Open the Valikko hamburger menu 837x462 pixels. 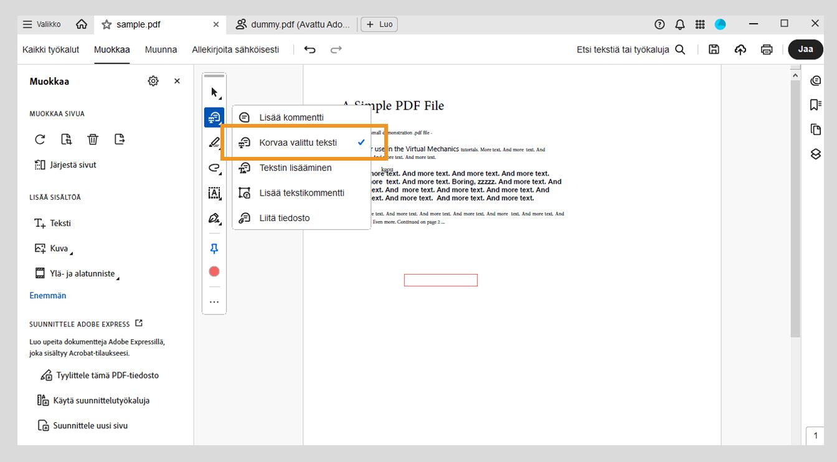click(42, 24)
